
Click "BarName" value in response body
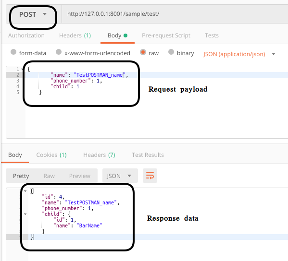pos(89,225)
